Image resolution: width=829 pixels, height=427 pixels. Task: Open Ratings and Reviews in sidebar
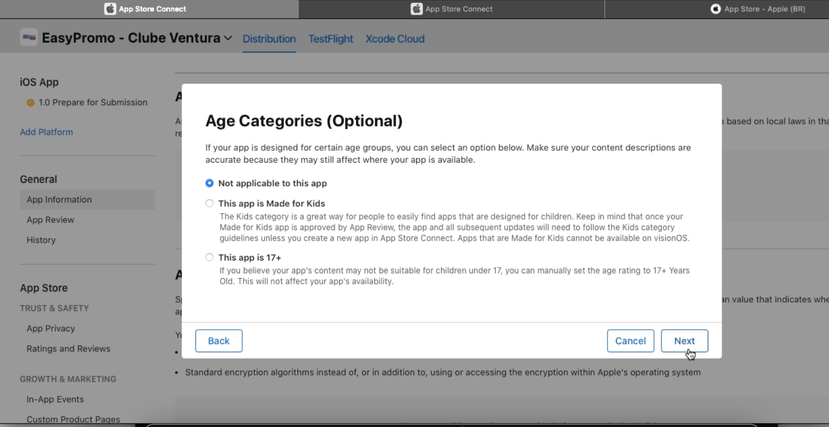pos(69,348)
